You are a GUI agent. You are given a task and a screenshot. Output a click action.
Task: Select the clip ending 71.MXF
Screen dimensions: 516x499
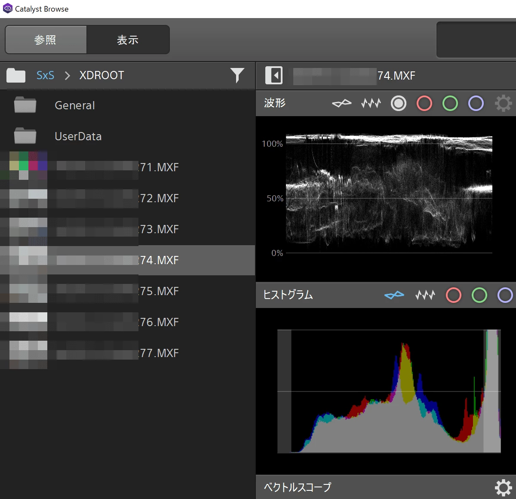(127, 167)
